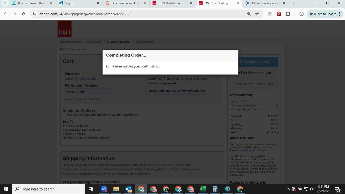Close the Log In tab
345x194 pixels.
98,3
